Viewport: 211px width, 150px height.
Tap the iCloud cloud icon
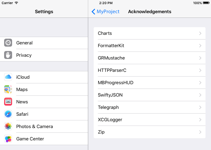(x=8, y=77)
